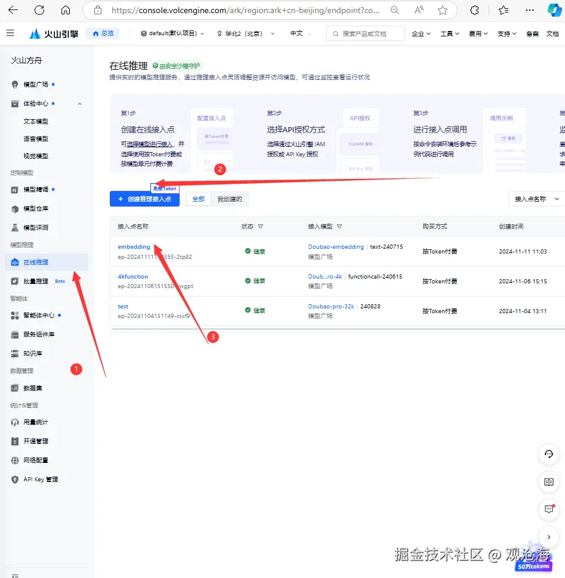This screenshot has width=565, height=578.
Task: Open the test endpoint link
Action: [123, 307]
